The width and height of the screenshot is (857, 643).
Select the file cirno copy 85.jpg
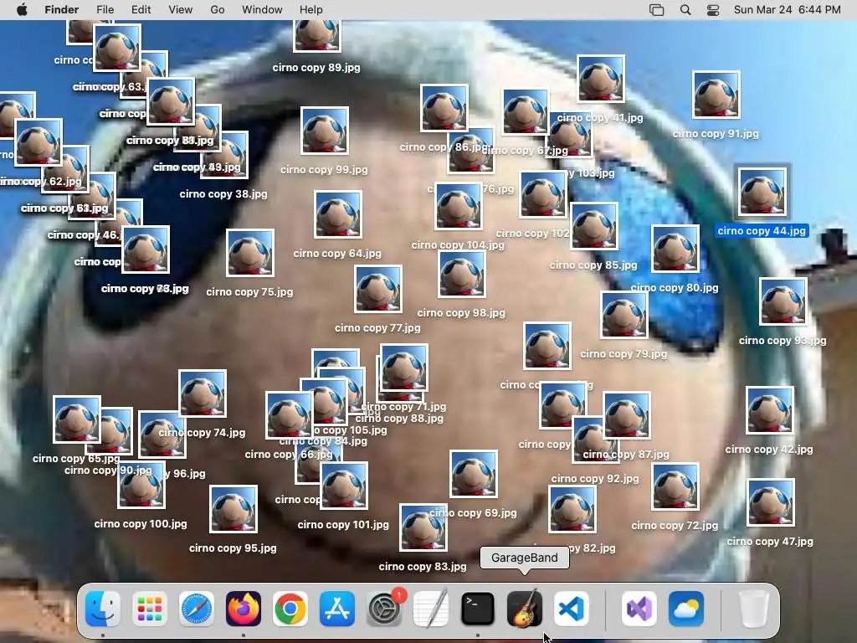(594, 226)
